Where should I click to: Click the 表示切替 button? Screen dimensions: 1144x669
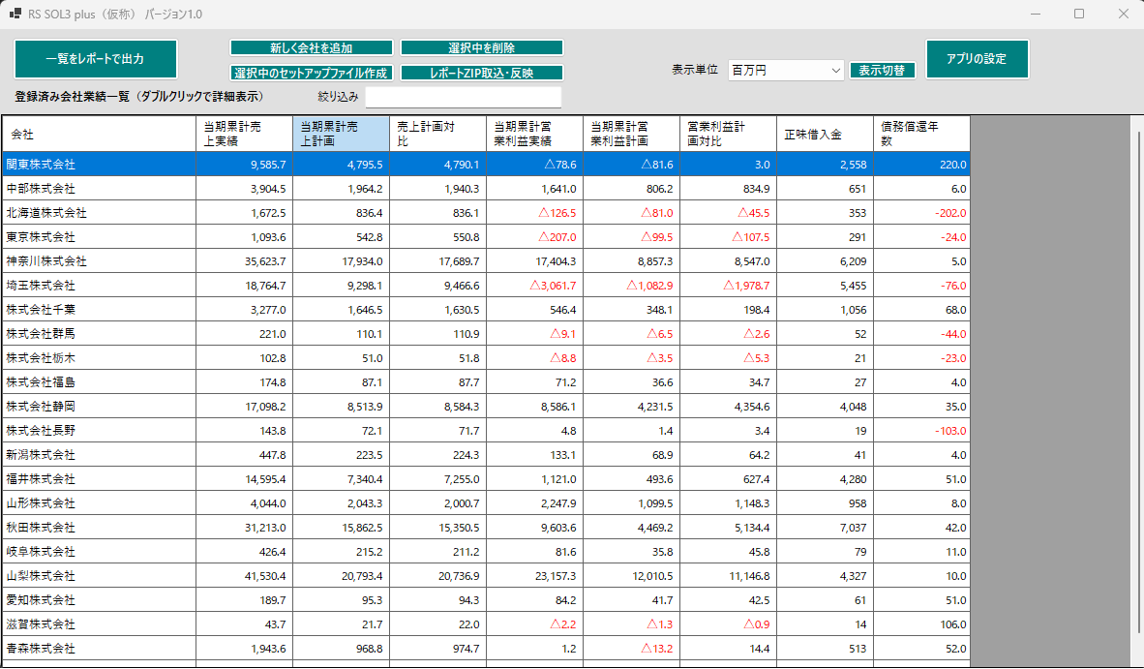click(x=882, y=70)
